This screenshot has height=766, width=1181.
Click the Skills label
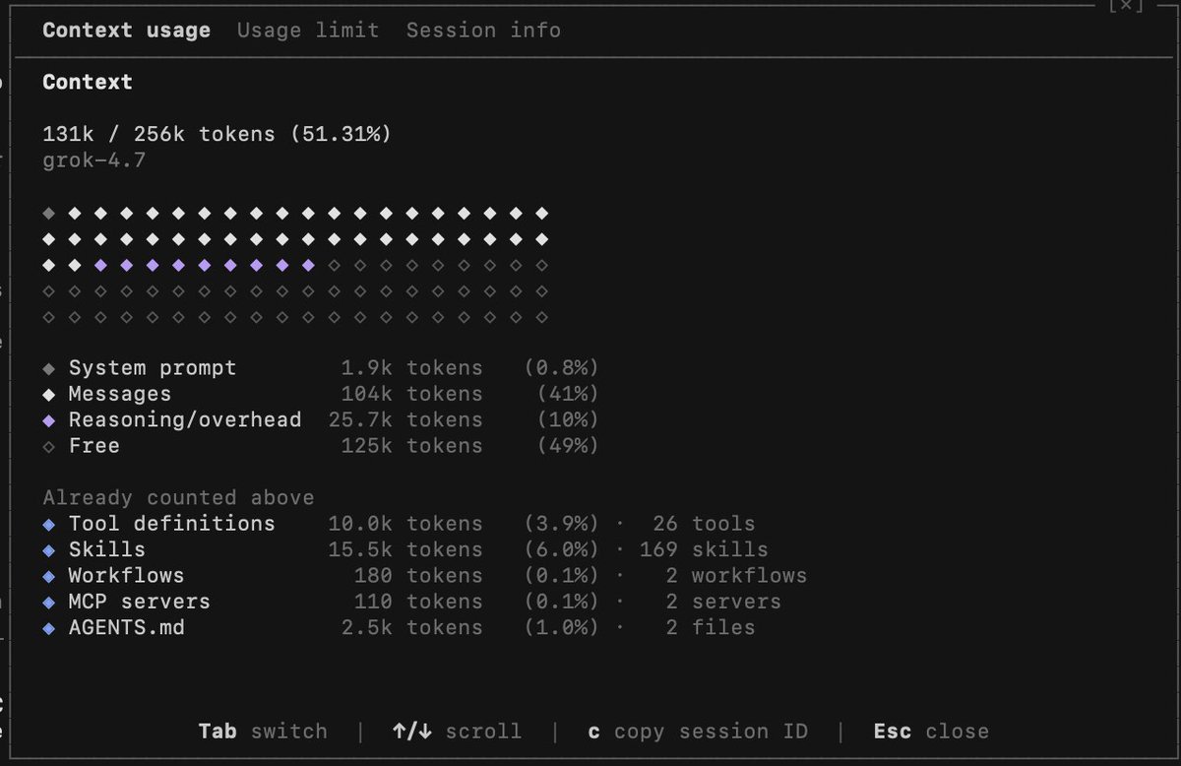point(107,549)
